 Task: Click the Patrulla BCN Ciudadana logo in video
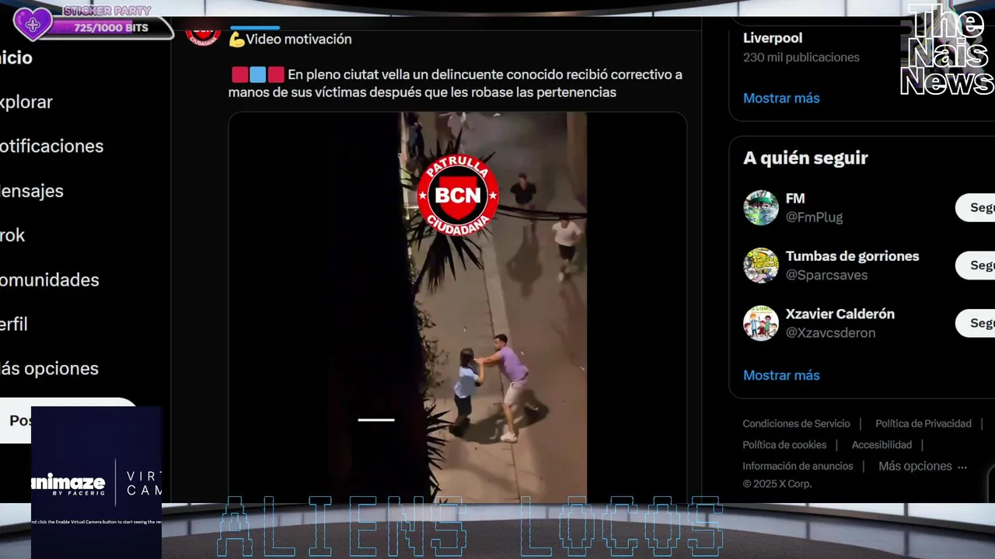[x=458, y=195]
